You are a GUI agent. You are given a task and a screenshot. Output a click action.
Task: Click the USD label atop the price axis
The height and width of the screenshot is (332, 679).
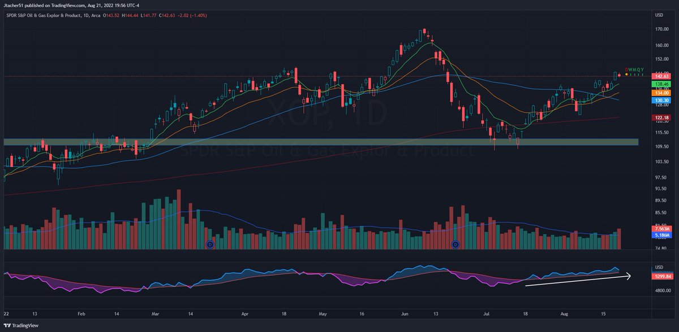click(659, 15)
